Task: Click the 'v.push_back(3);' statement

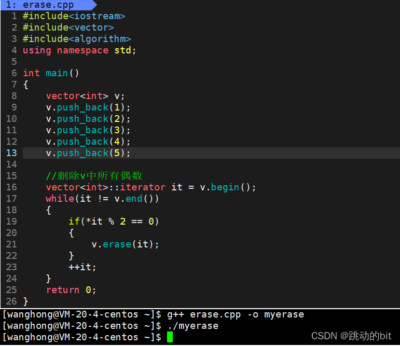Action: (x=88, y=130)
